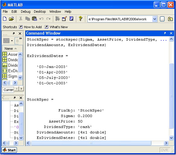Cut selection with the scissors icon
The height and width of the screenshot is (155, 176).
[x=21, y=19]
